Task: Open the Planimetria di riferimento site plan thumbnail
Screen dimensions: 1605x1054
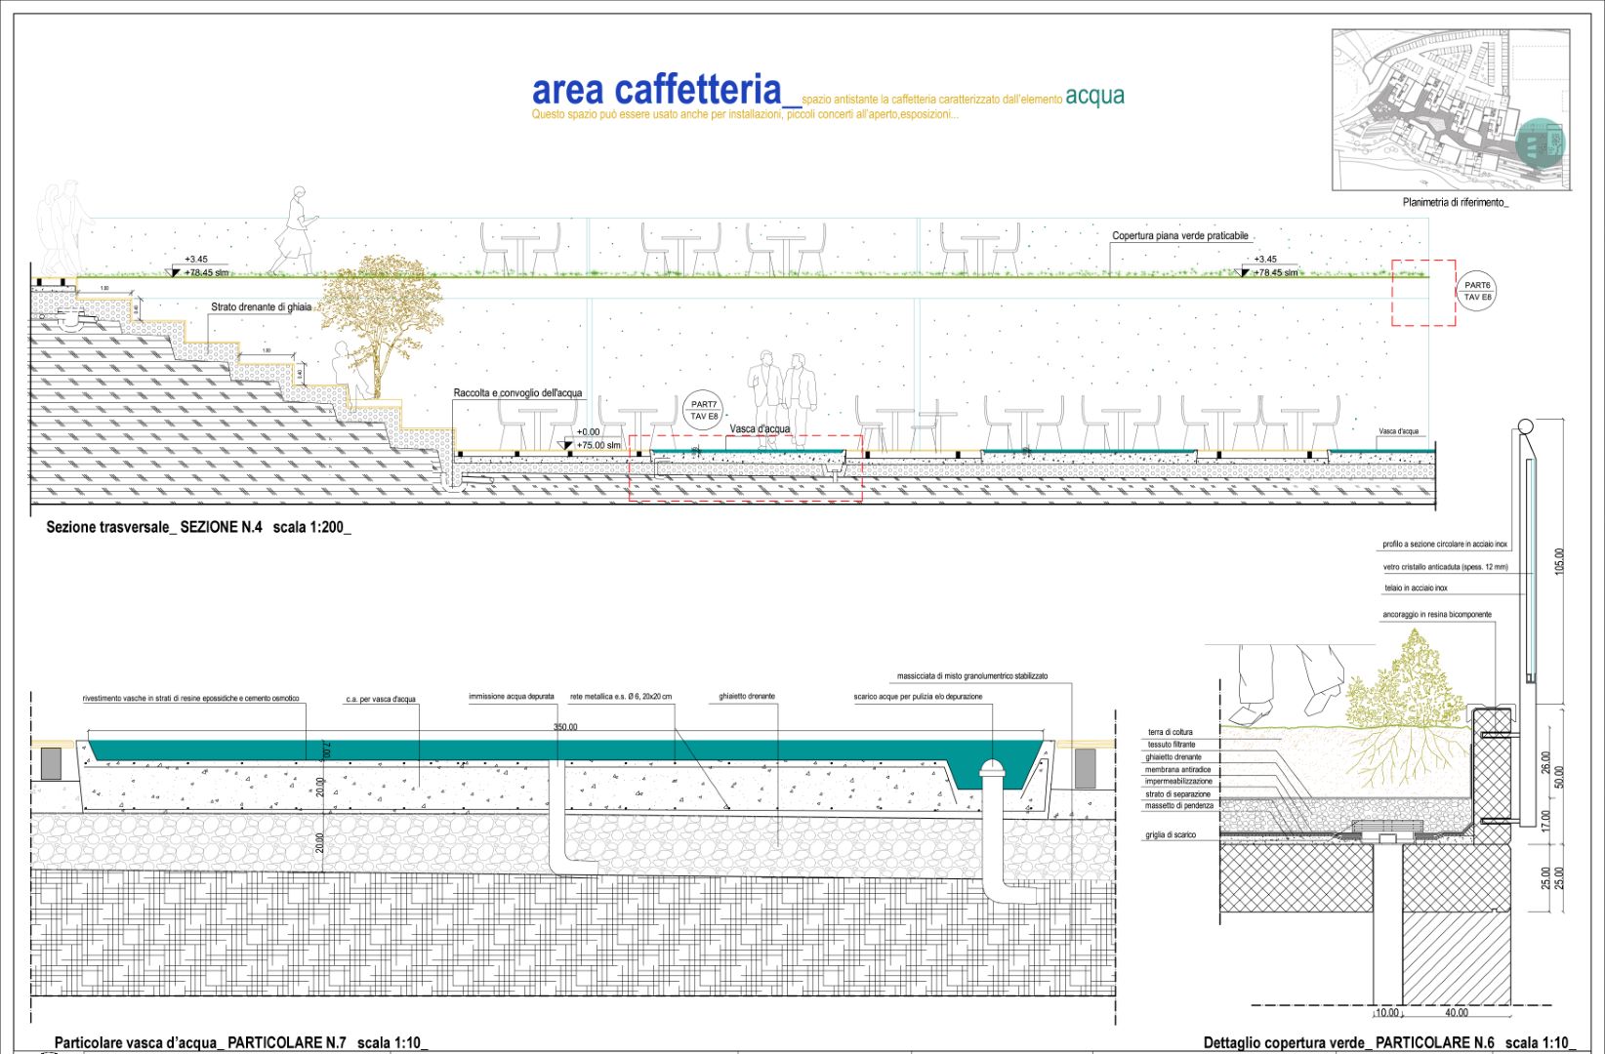Action: [1451, 109]
